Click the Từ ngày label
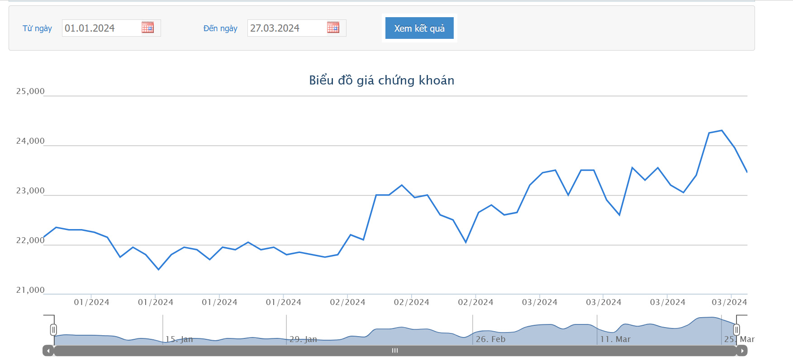The height and width of the screenshot is (361, 793). click(x=37, y=28)
